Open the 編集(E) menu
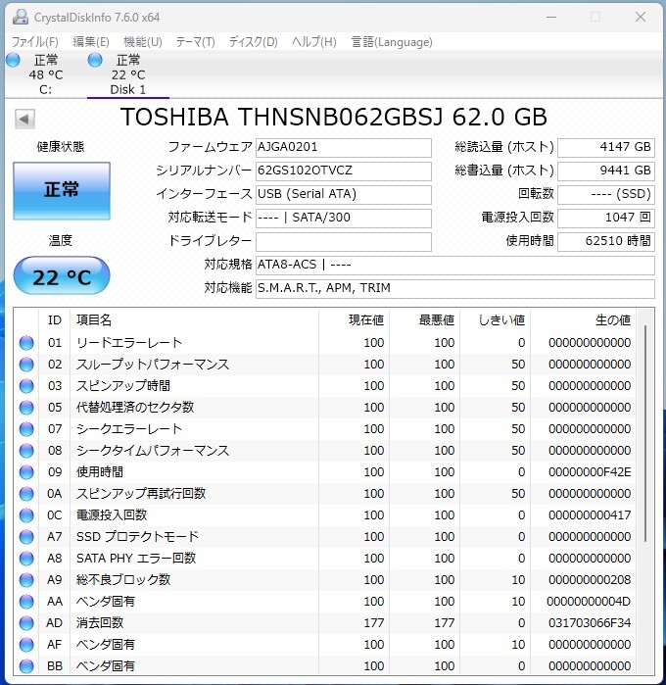The height and width of the screenshot is (685, 666). pyautogui.click(x=91, y=42)
